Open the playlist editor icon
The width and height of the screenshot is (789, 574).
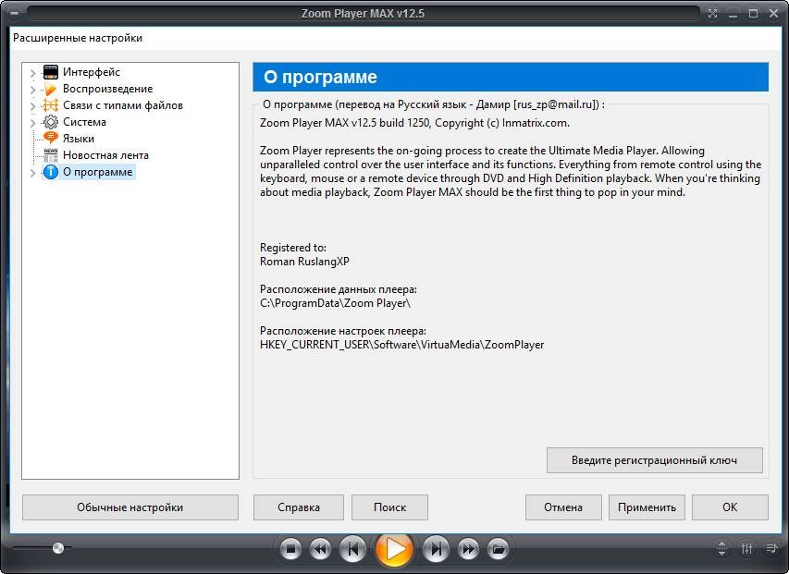(x=771, y=548)
